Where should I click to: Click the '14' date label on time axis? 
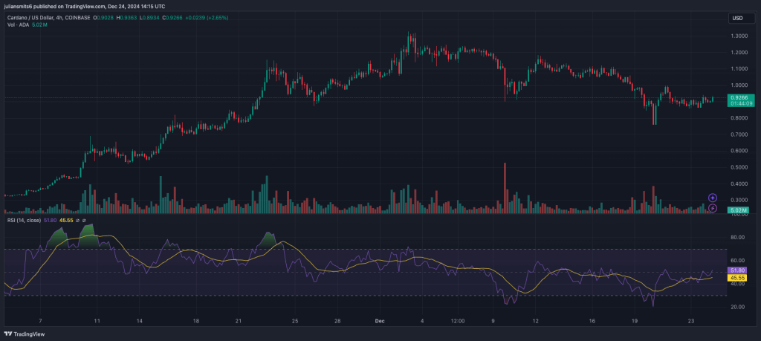tap(139, 321)
